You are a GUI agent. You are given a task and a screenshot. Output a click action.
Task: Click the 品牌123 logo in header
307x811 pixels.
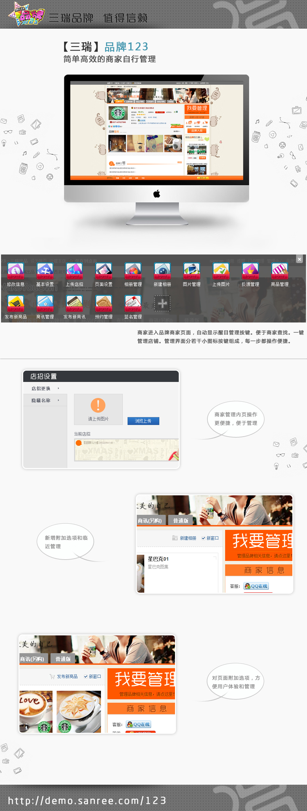(x=27, y=15)
